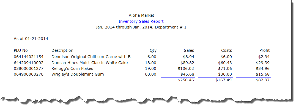Click the As of 01-21-2014 date text
The height and width of the screenshot is (109, 296).
tap(31, 39)
